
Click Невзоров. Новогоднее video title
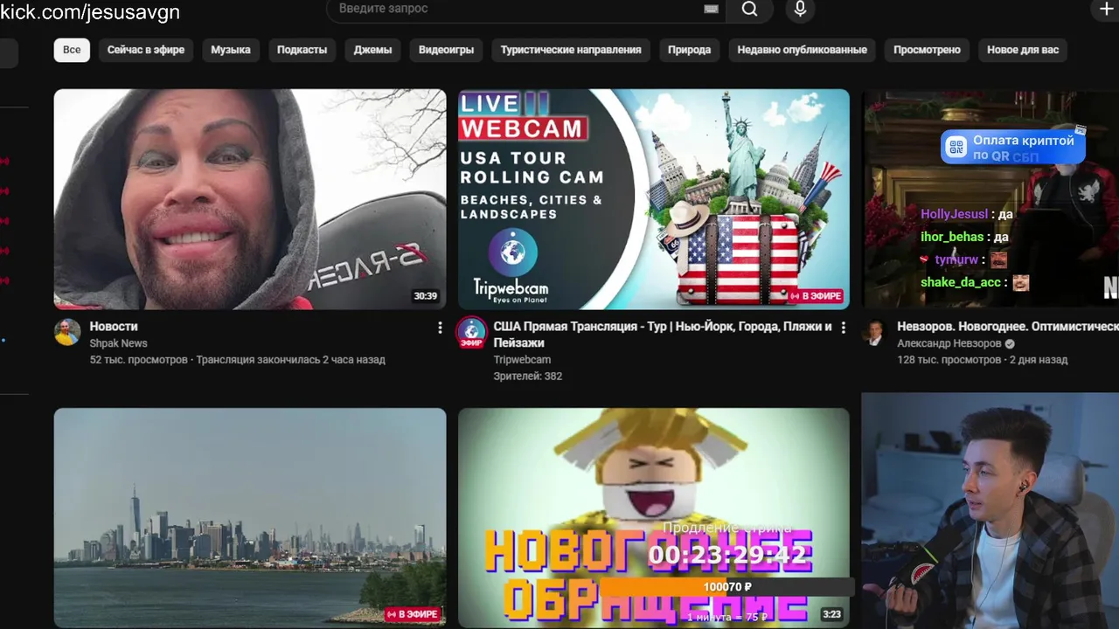coord(1008,327)
